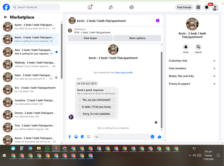Click the blue unread dot on Alex conversation
The width and height of the screenshot is (224, 166).
point(56,52)
